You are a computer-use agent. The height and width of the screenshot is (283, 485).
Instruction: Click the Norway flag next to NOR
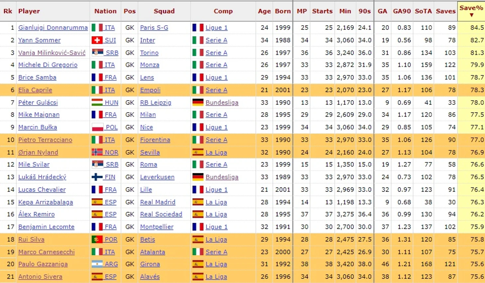point(97,152)
